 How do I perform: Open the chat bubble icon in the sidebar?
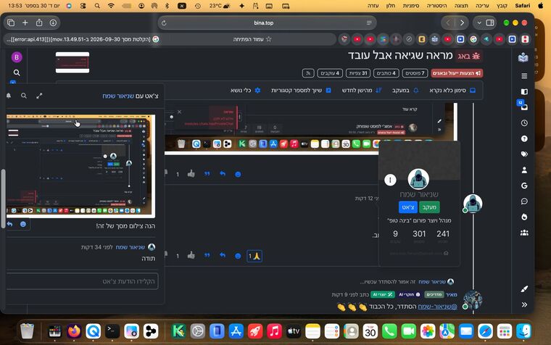click(x=524, y=201)
